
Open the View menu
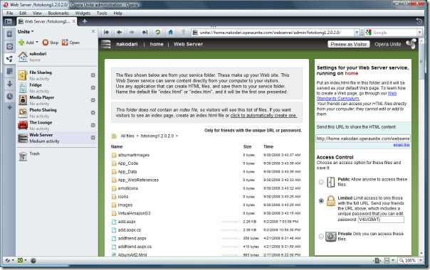coord(37,13)
